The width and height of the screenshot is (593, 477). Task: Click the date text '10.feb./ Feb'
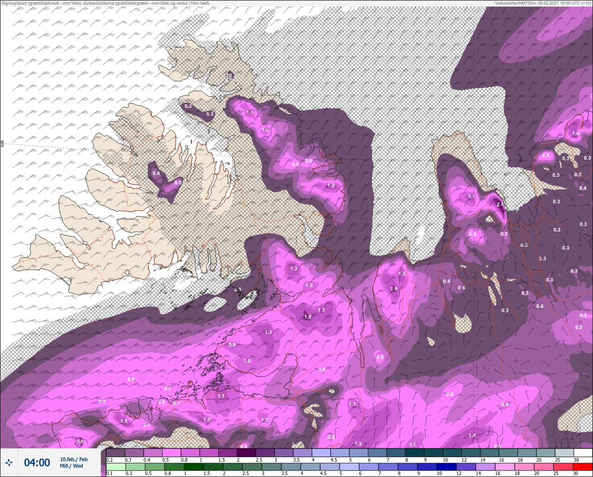click(x=74, y=459)
